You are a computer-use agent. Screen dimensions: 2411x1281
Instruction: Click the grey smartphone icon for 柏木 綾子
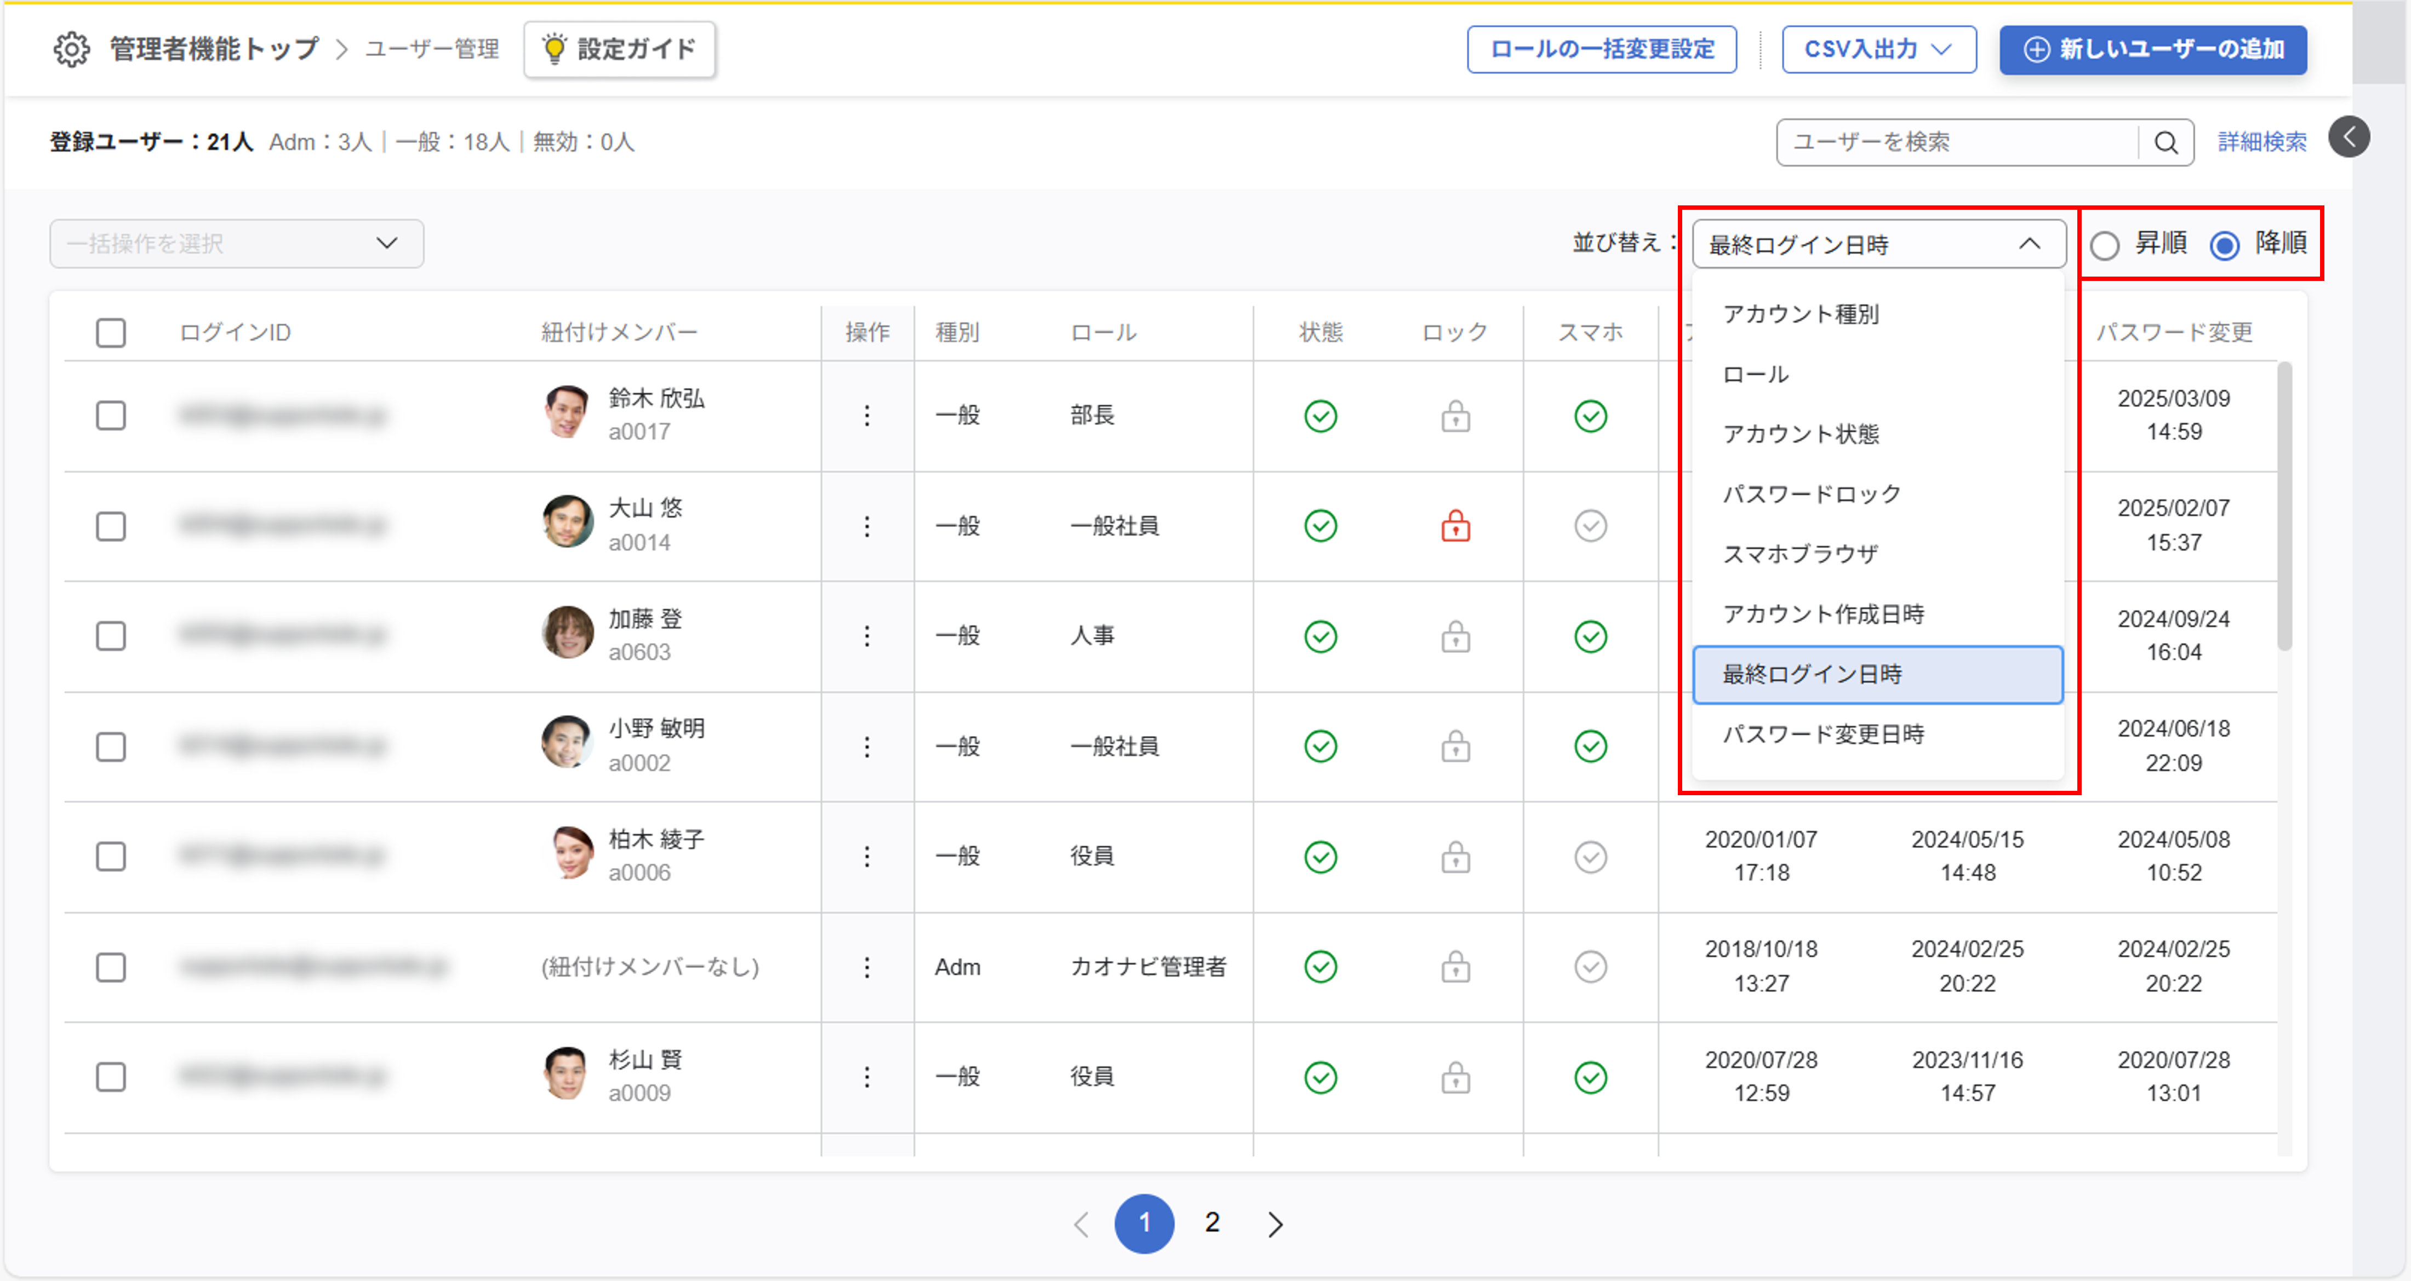click(x=1590, y=856)
